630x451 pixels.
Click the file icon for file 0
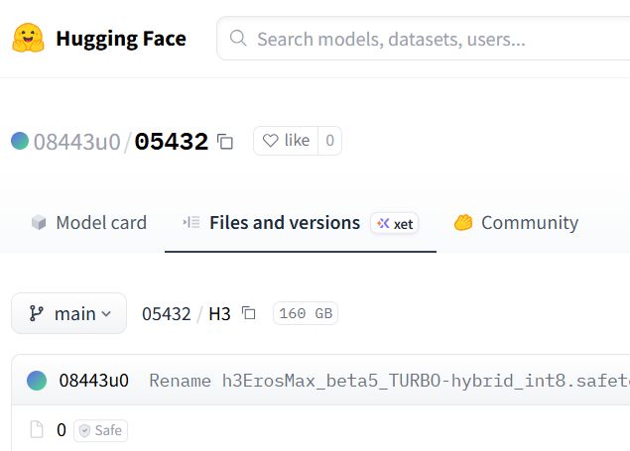click(x=37, y=430)
